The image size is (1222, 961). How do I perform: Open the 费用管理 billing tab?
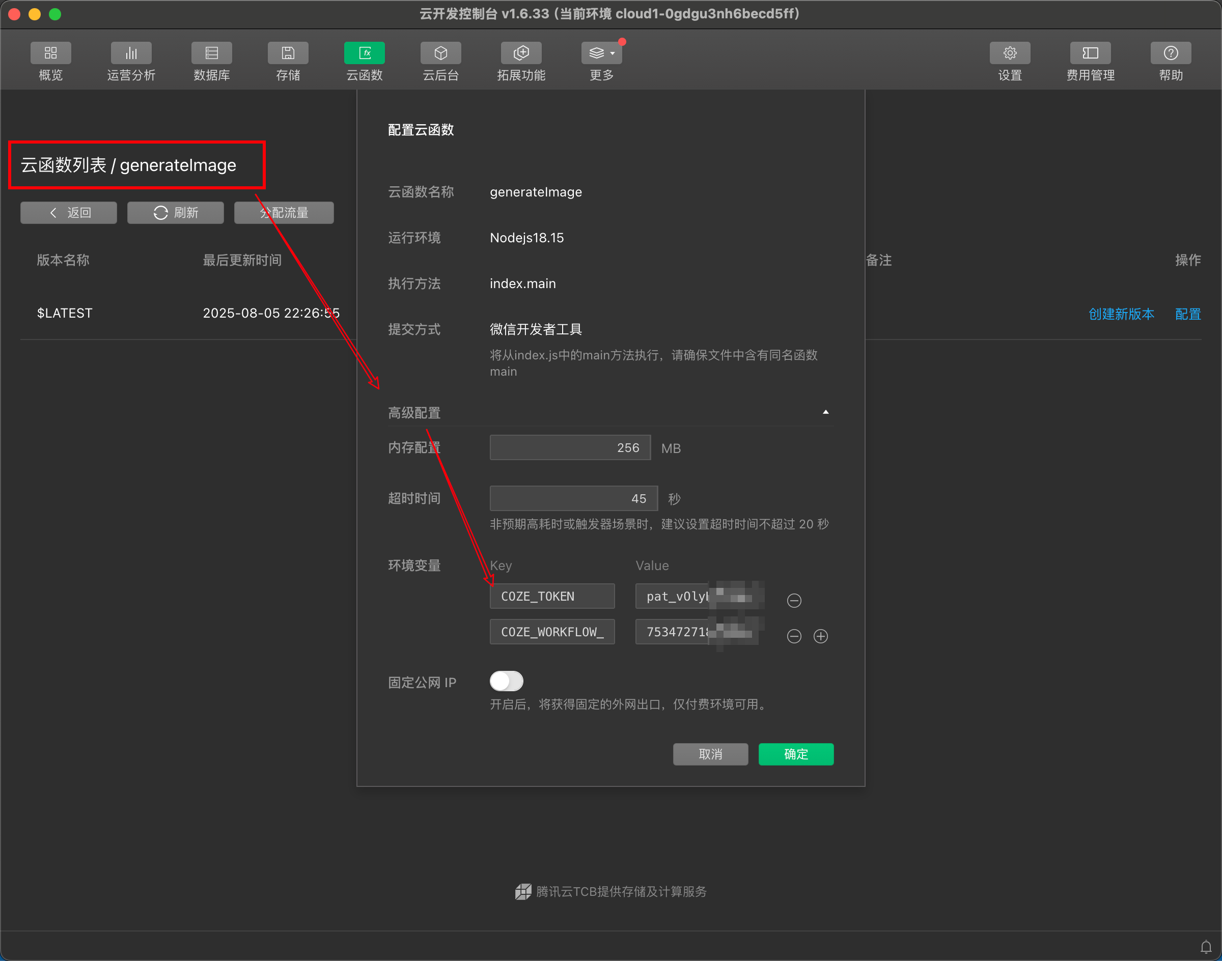coord(1090,53)
